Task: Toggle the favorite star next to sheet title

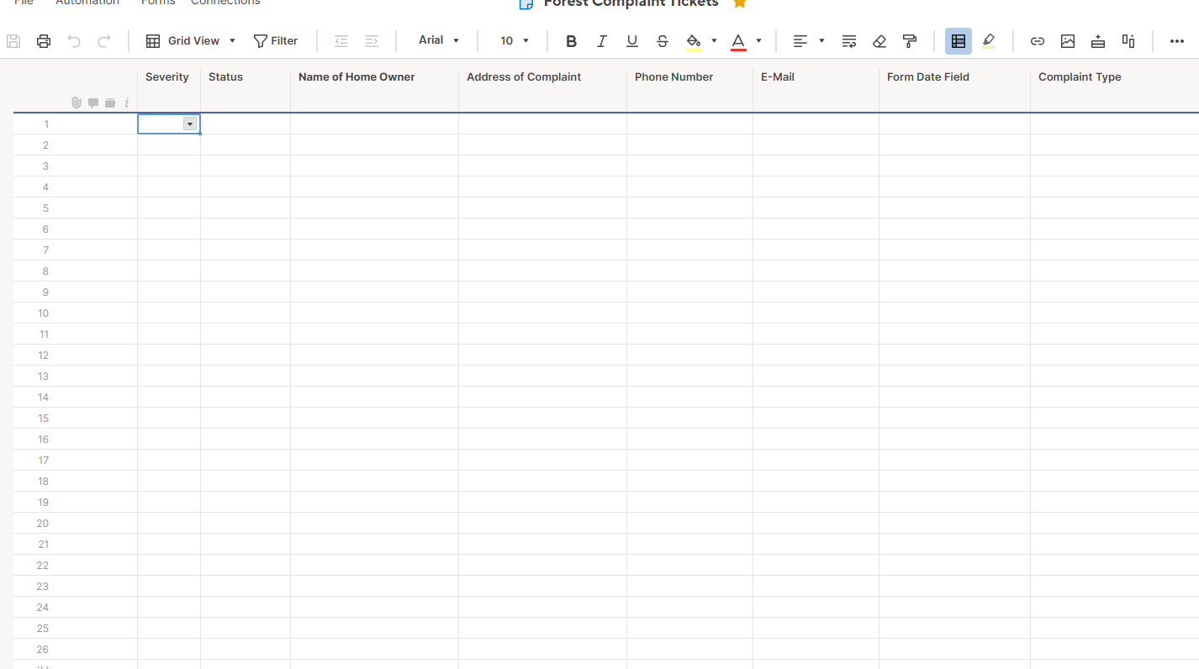Action: click(739, 3)
